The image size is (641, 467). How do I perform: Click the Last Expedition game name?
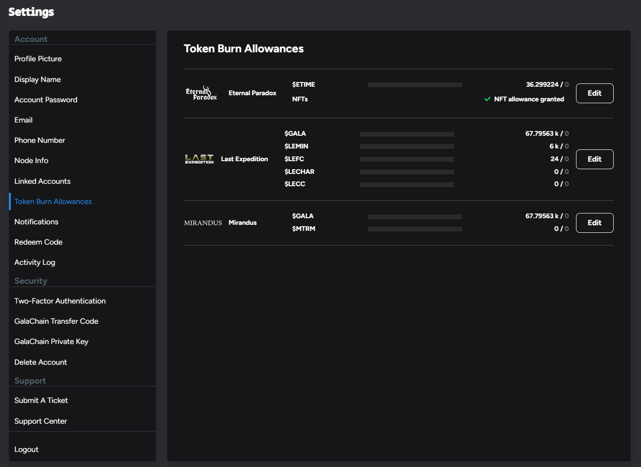click(244, 159)
